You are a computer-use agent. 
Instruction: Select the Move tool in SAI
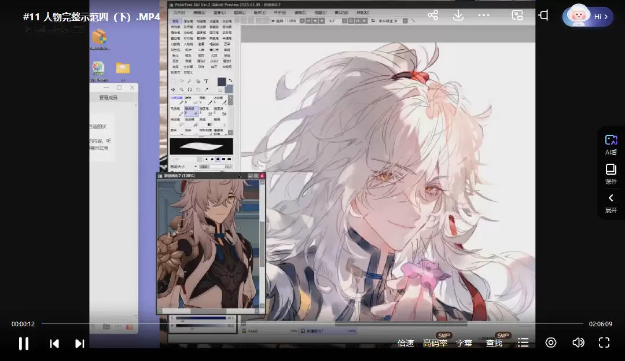[x=174, y=90]
